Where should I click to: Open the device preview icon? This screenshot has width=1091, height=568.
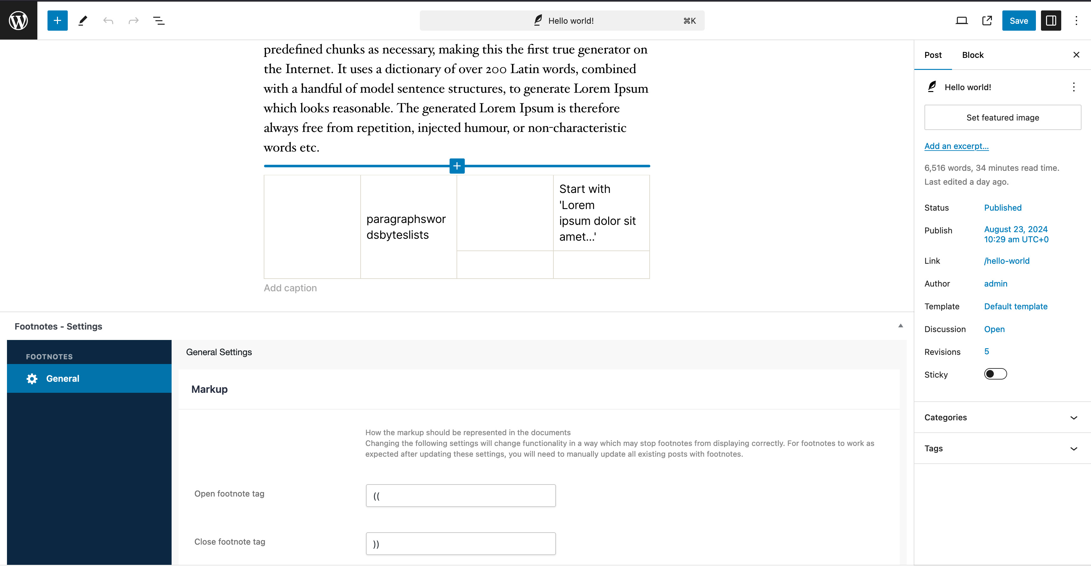962,20
